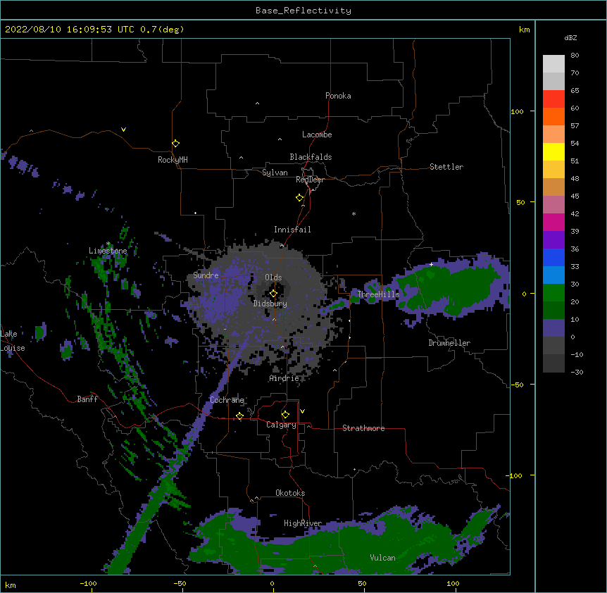Click the -100 tick on the bottom axis
This screenshot has height=593, width=607.
pos(88,584)
